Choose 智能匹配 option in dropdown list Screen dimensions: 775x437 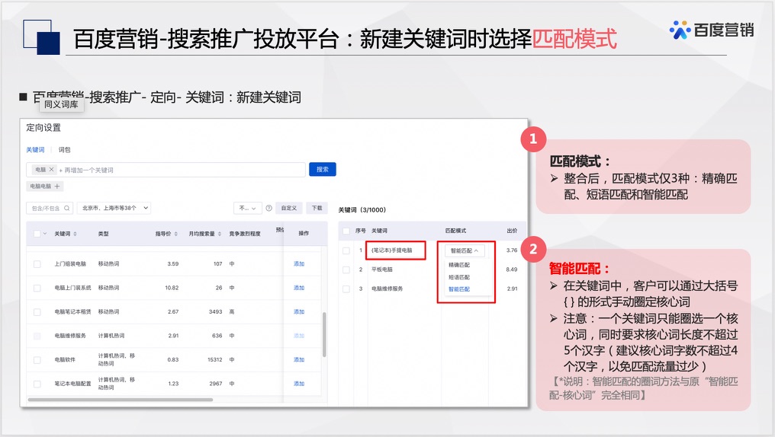click(459, 289)
